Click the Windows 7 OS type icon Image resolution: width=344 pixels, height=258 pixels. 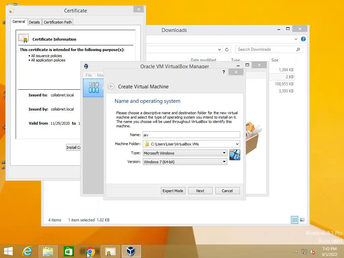pos(235,155)
